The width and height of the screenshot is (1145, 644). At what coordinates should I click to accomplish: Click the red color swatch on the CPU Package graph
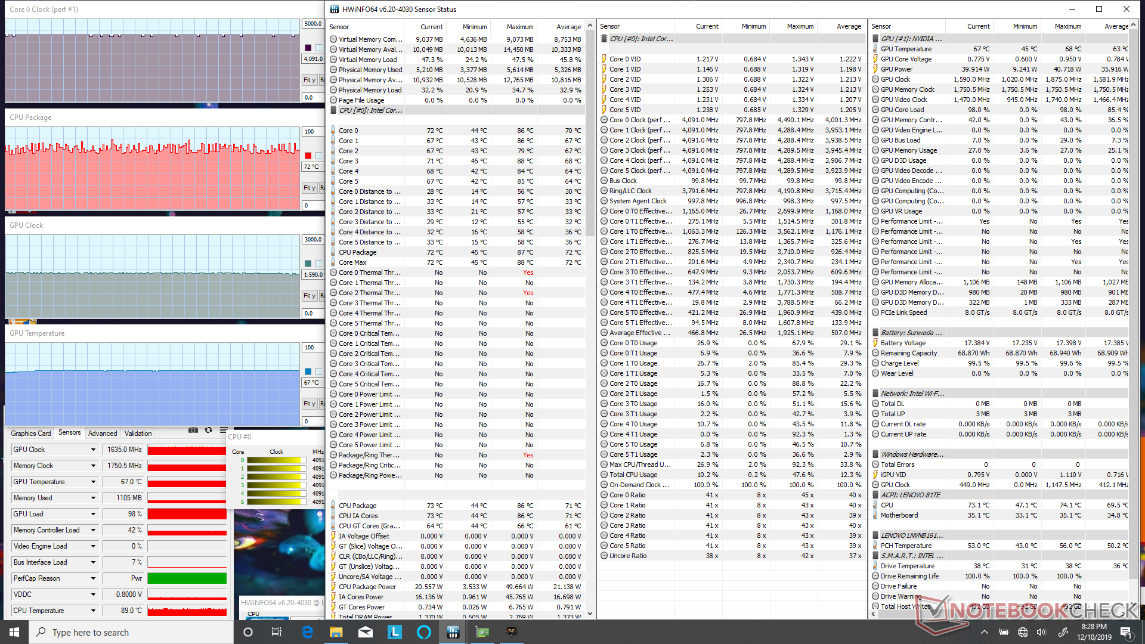[x=308, y=156]
